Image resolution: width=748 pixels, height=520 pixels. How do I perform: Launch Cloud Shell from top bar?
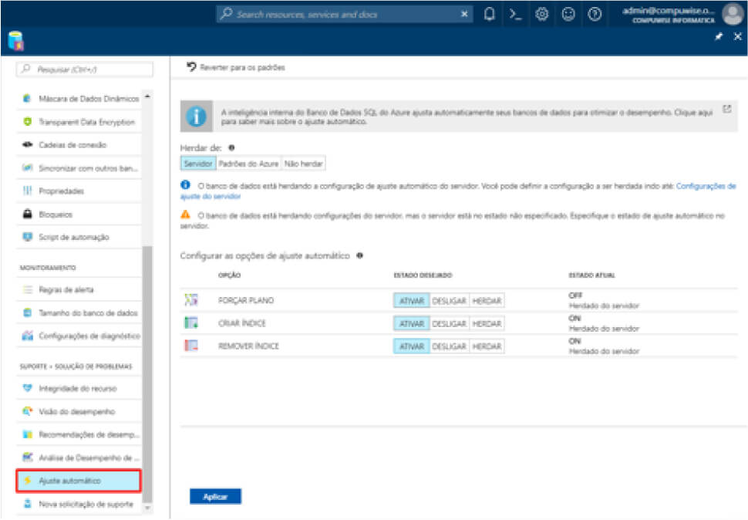pyautogui.click(x=515, y=15)
